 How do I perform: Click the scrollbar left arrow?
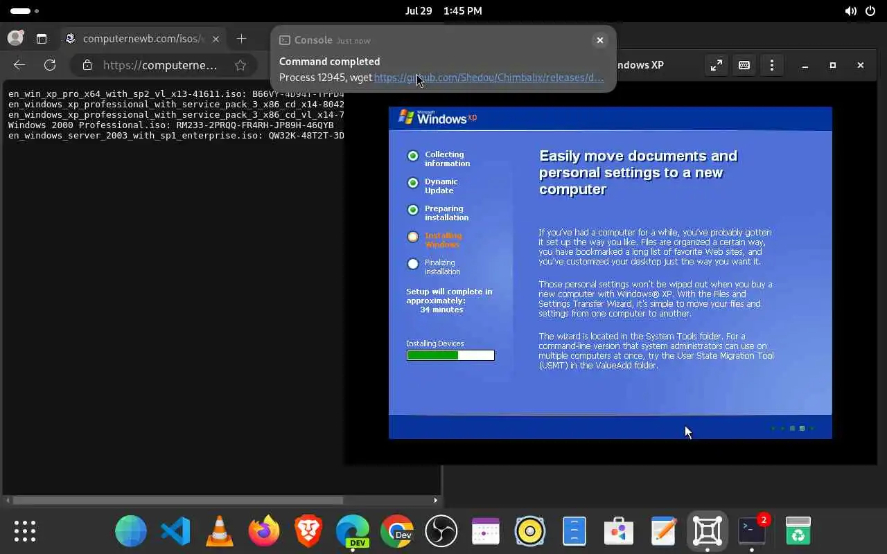coord(7,500)
